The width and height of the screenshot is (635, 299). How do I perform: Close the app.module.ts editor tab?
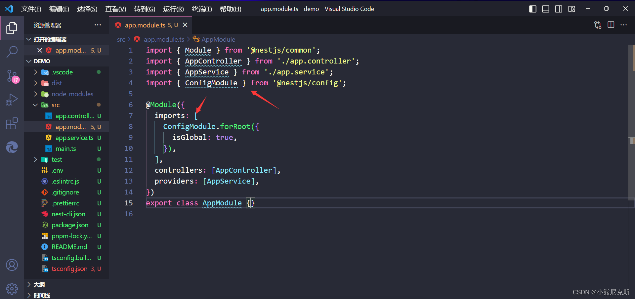point(185,25)
